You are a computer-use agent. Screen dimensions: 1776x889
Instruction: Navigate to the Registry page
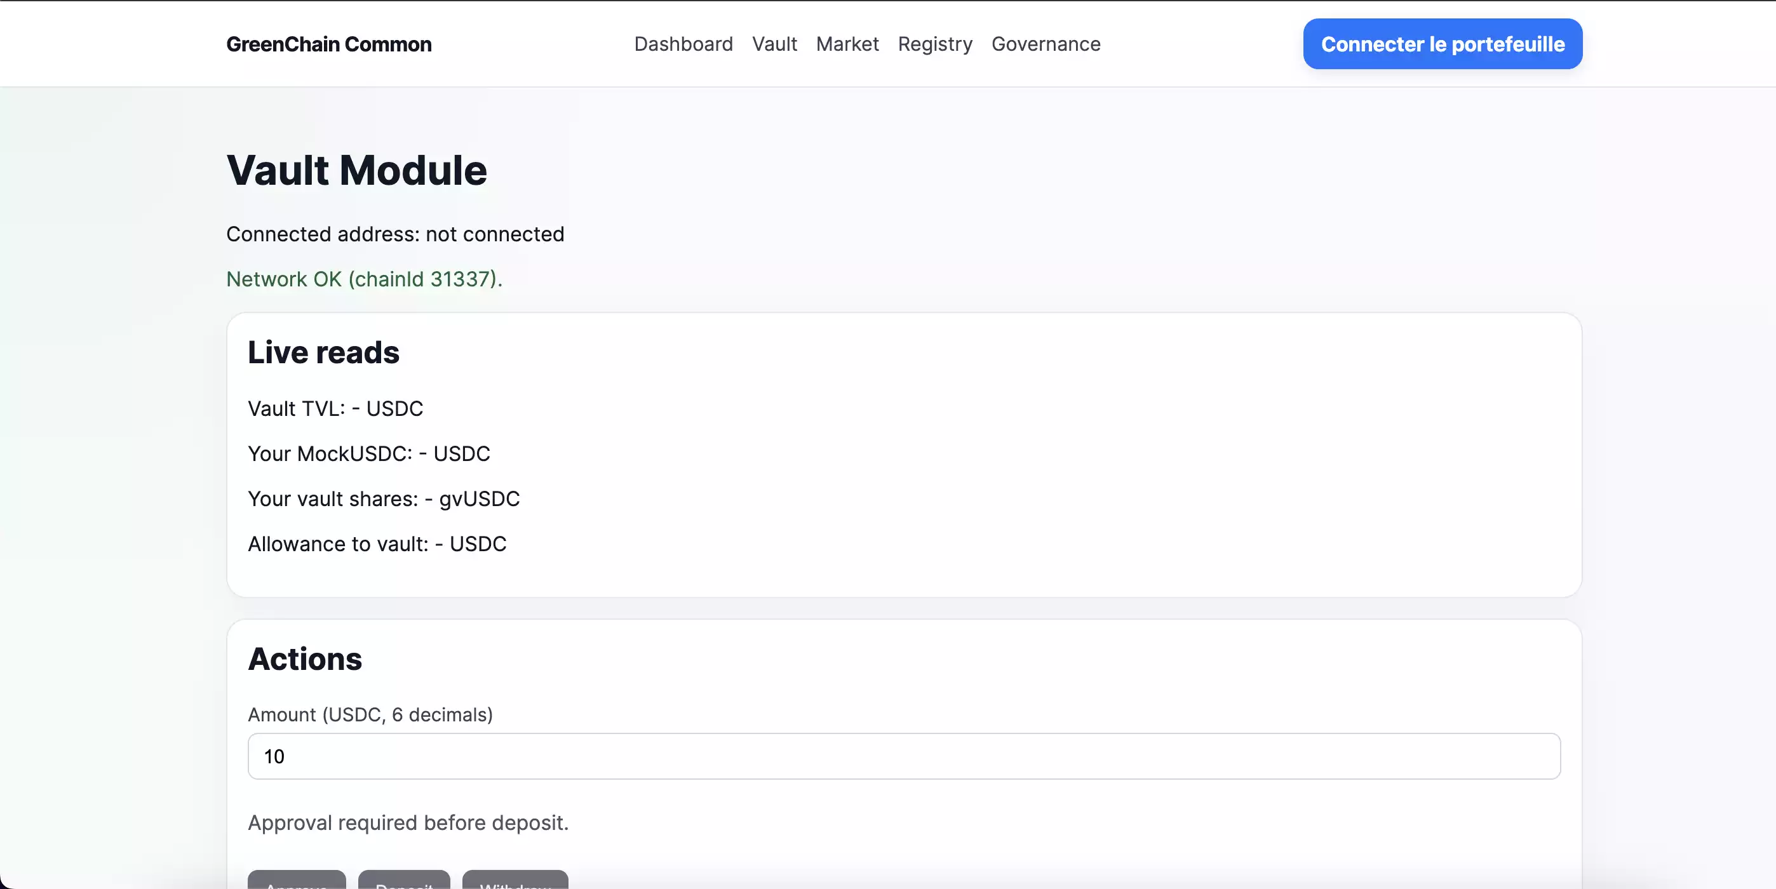(935, 44)
